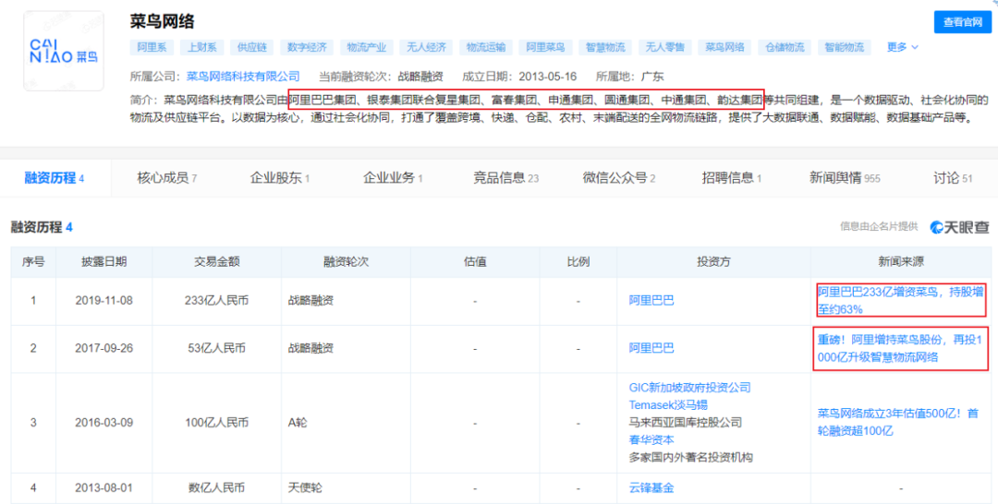Open the GIC新加坡政府投资公司 investor link
Screen dimensions: 998x504
(689, 388)
